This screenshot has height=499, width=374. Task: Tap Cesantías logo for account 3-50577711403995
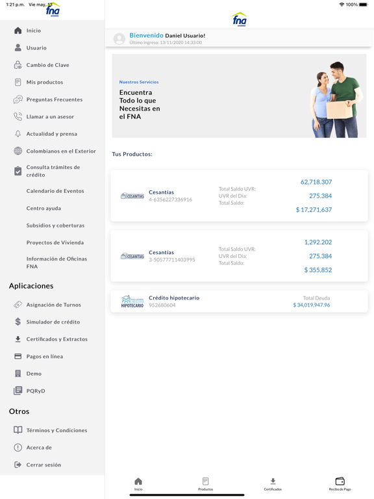132,256
